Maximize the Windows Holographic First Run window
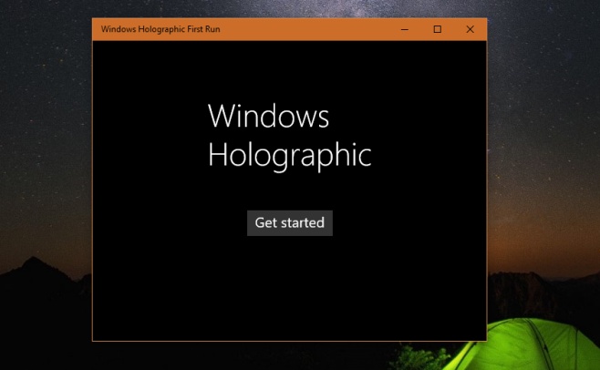 tap(438, 29)
